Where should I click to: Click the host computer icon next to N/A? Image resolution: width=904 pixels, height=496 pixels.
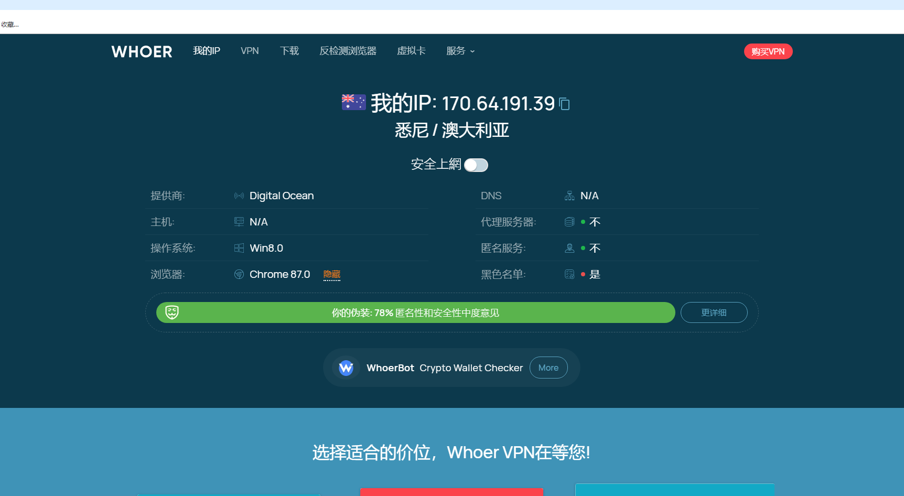[239, 222]
